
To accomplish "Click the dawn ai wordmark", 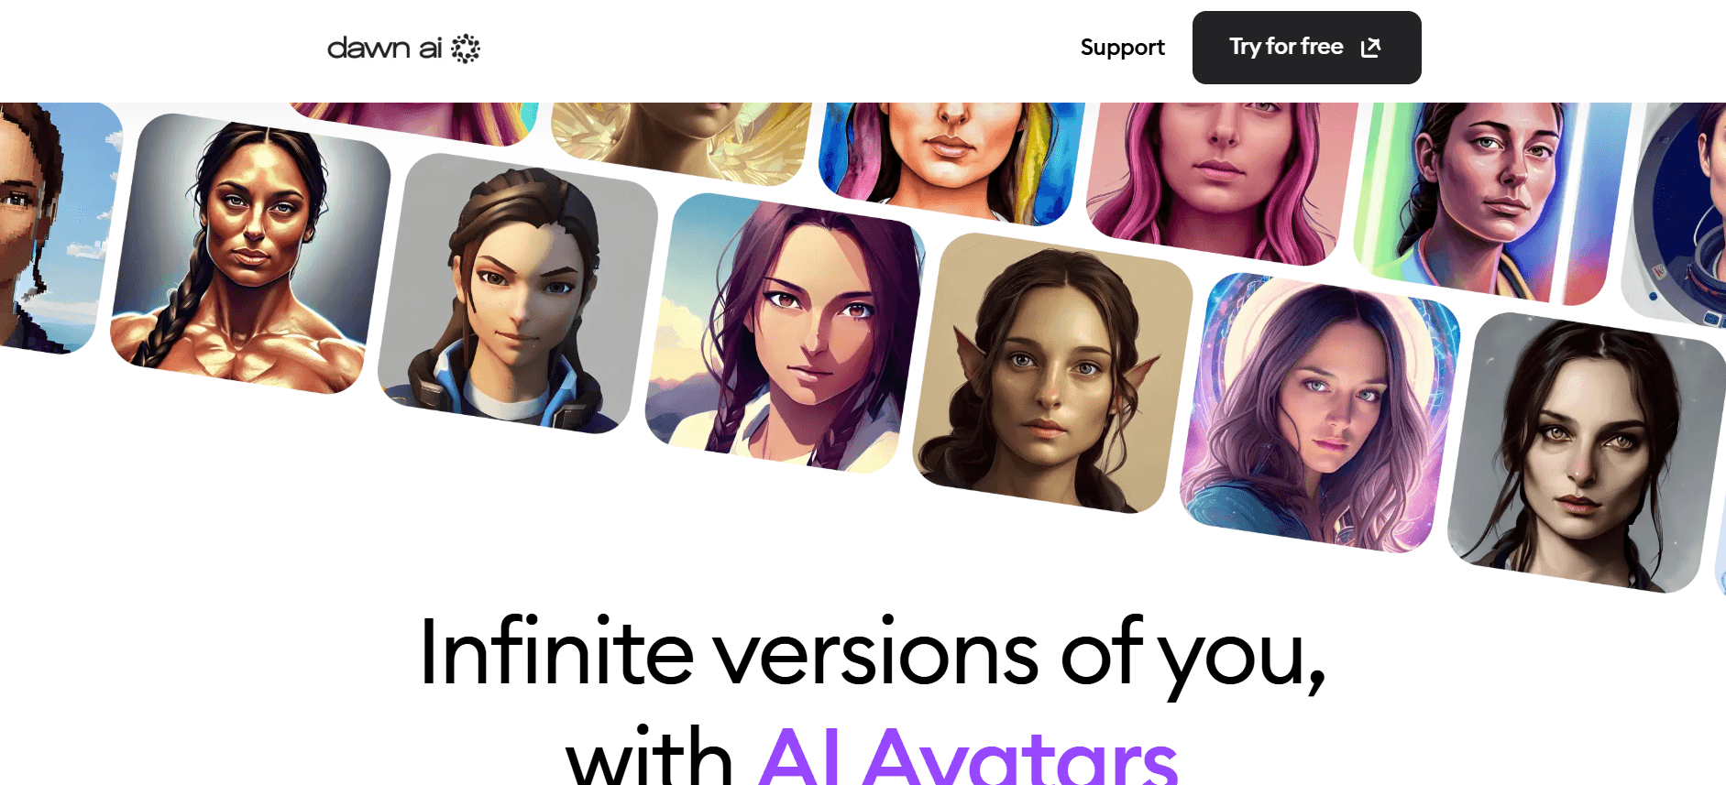I will pyautogui.click(x=385, y=48).
